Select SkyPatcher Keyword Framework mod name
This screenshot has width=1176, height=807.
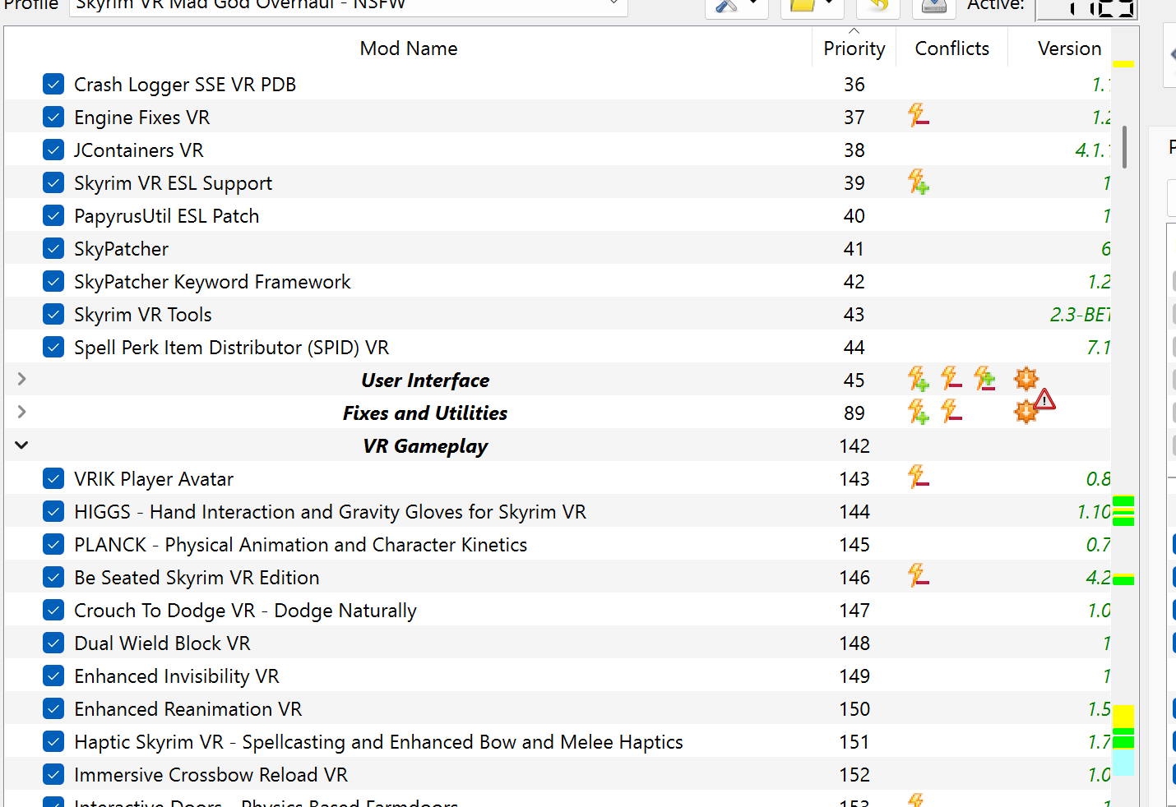pyautogui.click(x=212, y=282)
